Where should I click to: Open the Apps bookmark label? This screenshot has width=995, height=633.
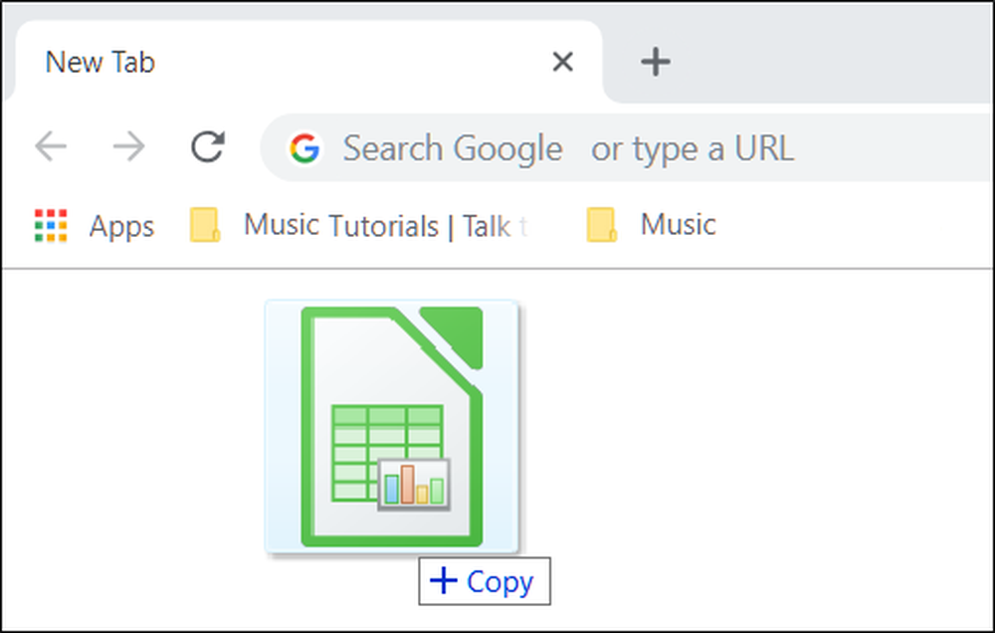(121, 227)
